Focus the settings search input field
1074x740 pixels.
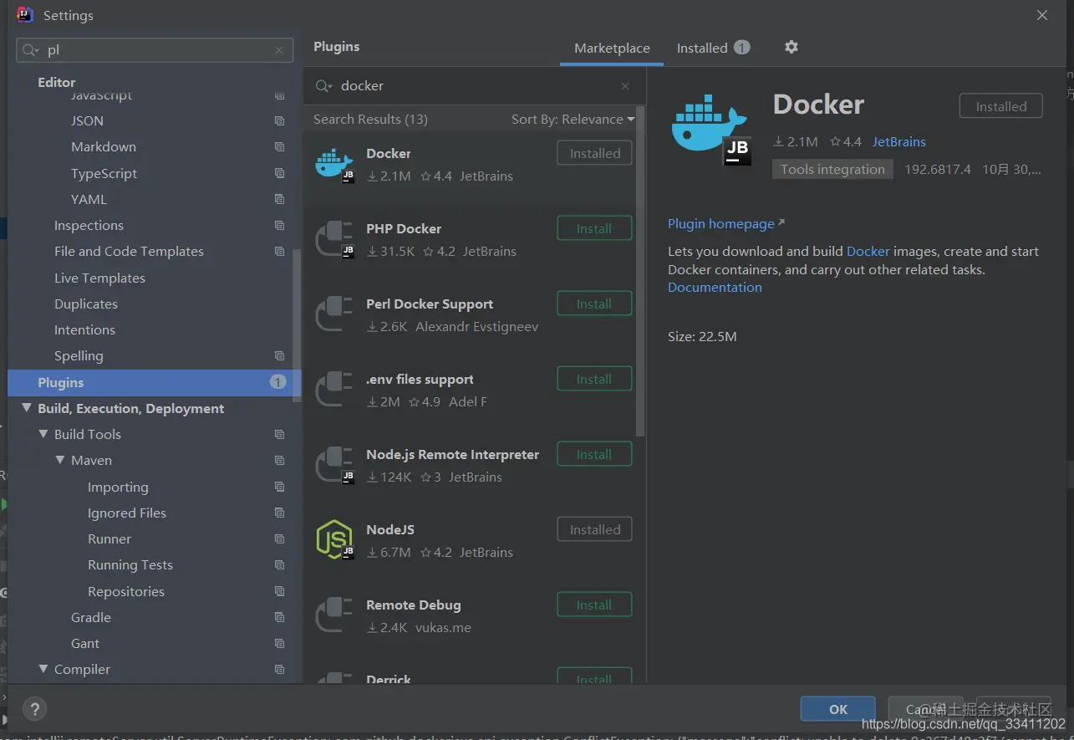click(x=155, y=50)
